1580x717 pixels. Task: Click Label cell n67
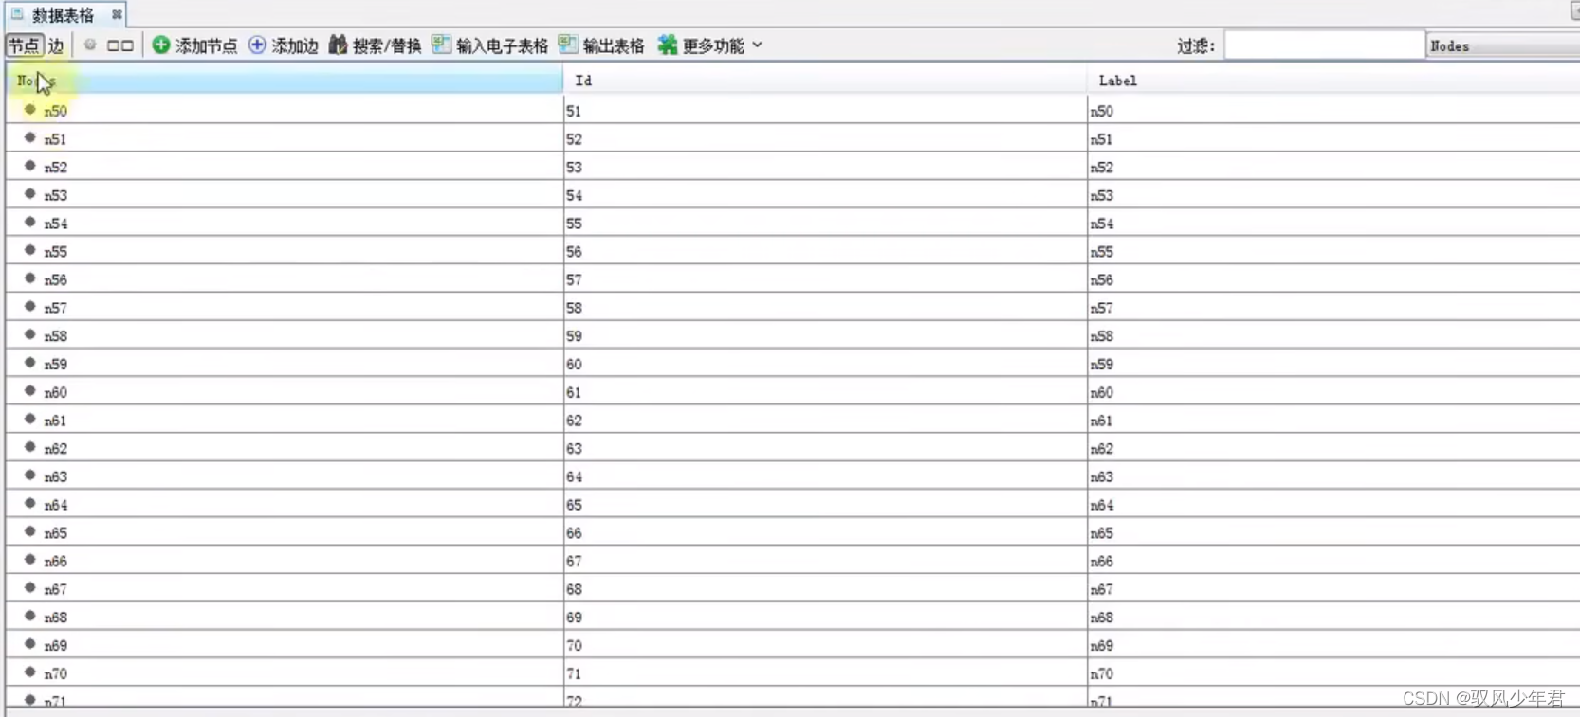point(1333,589)
